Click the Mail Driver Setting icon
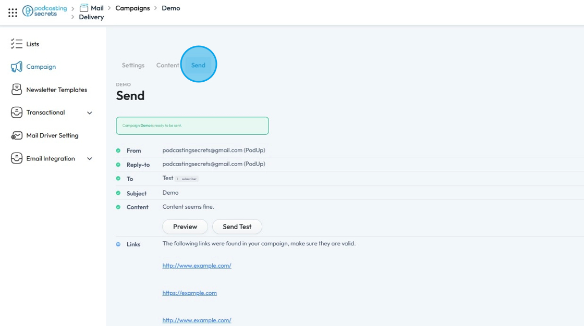The height and width of the screenshot is (326, 584). pos(16,135)
